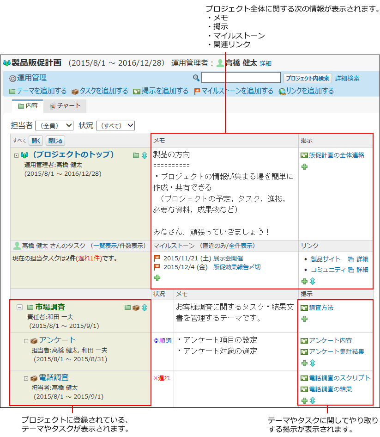This screenshot has height=437, width=380.
Task: Select the 内容 tab
Action: click(28, 106)
